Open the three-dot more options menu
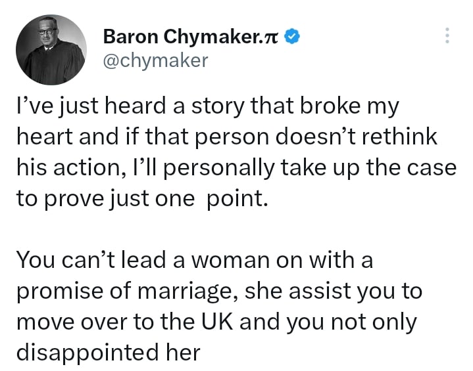The image size is (473, 371). click(x=447, y=35)
